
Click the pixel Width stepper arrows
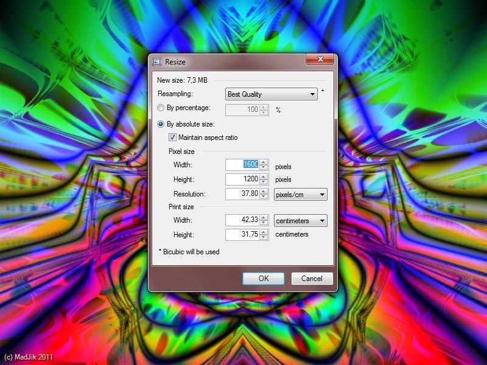point(264,164)
